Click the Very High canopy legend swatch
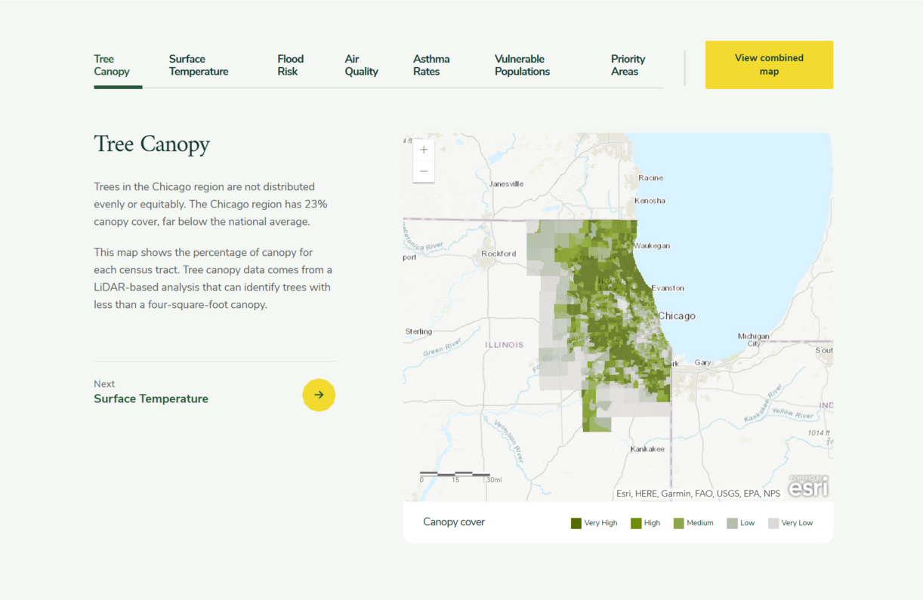The height and width of the screenshot is (600, 923). click(576, 523)
